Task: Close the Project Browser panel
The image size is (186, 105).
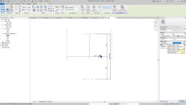Action: pos(29,18)
